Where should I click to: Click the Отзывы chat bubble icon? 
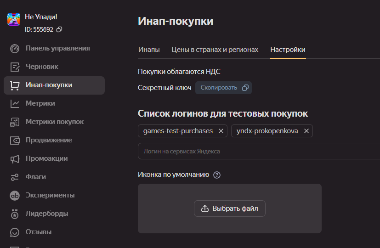click(15, 232)
